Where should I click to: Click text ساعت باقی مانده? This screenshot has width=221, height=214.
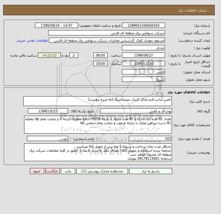click(24, 55)
